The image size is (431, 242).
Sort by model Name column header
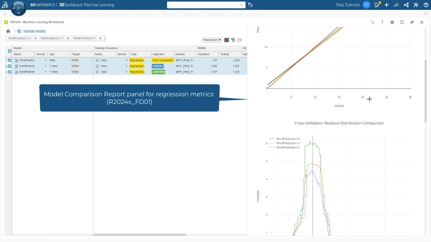click(23, 54)
